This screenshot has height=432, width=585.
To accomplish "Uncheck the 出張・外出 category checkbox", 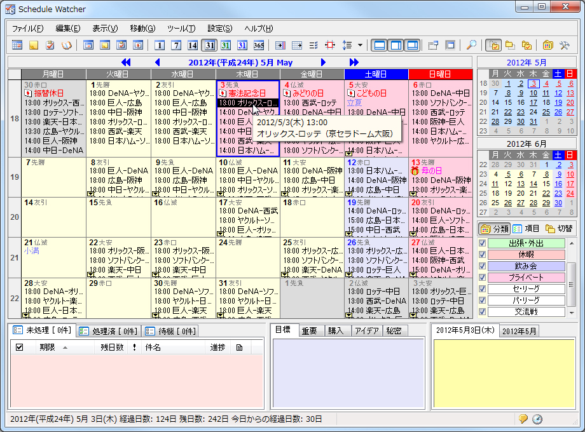I will click(x=482, y=244).
